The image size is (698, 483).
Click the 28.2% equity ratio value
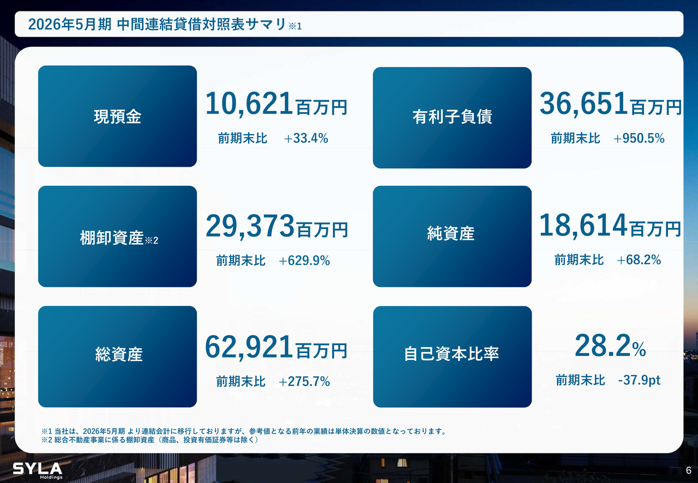pos(610,347)
